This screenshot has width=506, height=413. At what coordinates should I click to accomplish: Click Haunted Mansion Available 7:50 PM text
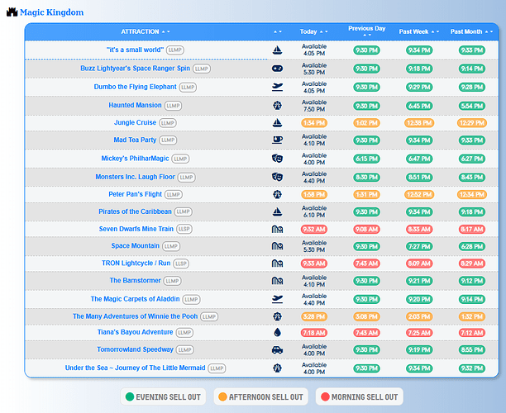314,106
